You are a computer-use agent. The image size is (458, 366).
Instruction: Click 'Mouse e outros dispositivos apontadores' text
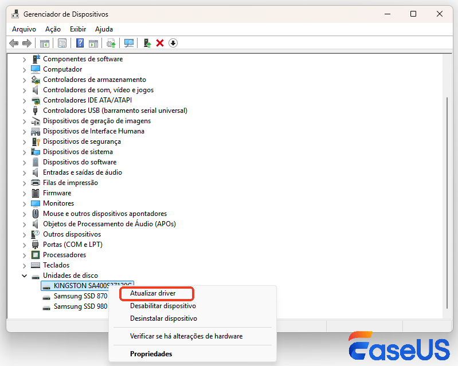pyautogui.click(x=105, y=214)
